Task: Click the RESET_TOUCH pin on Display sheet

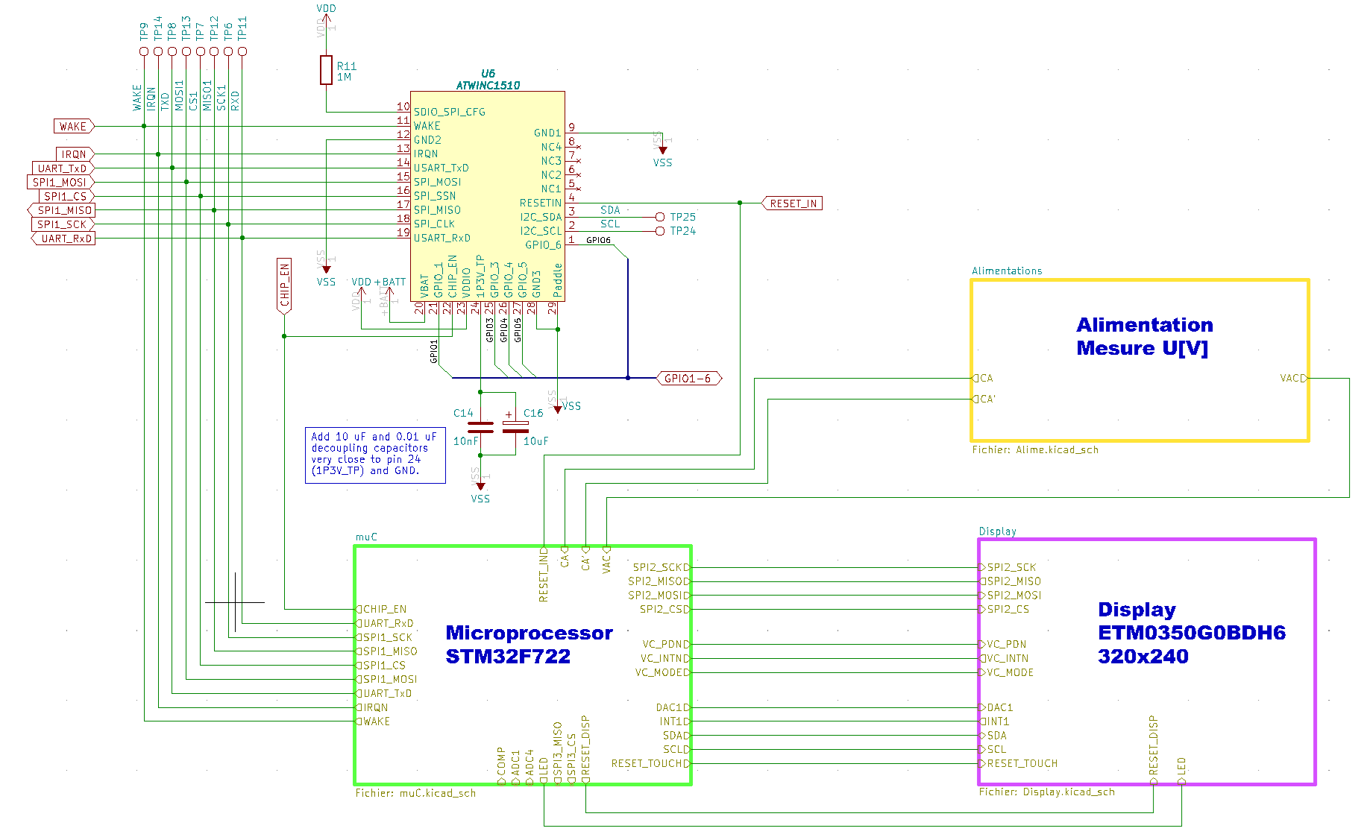Action: (x=1019, y=763)
